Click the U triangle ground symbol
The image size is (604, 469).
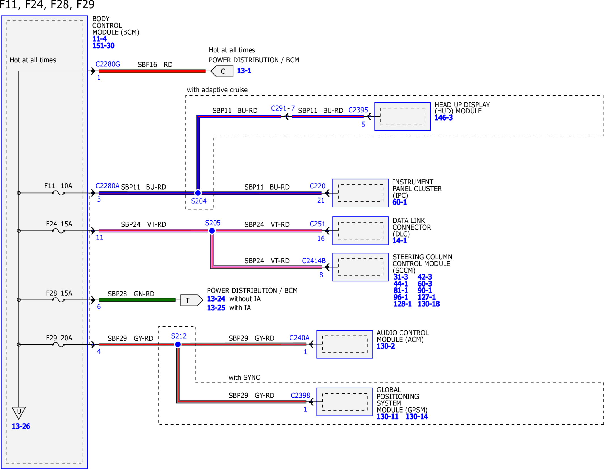click(19, 413)
